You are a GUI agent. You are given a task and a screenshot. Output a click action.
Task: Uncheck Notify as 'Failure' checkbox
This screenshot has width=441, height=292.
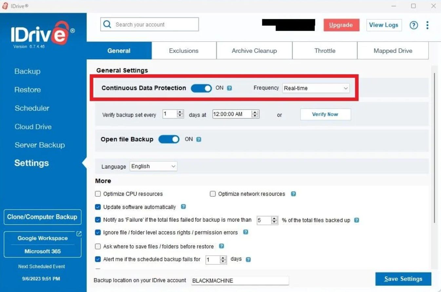tap(98, 220)
